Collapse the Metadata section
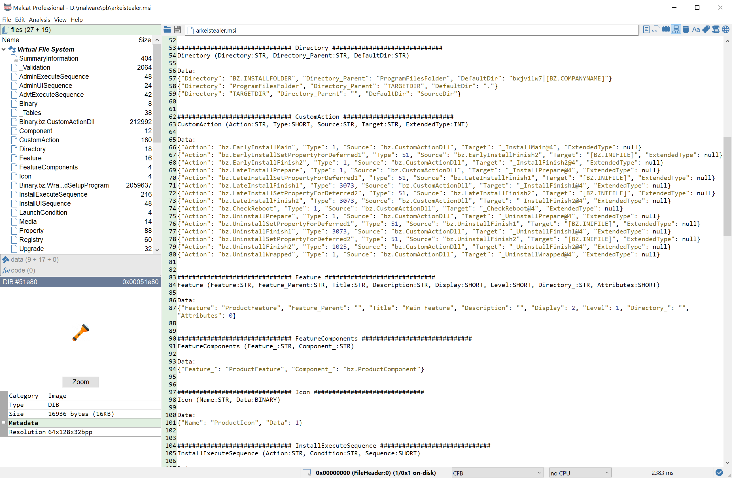The image size is (732, 478). pyautogui.click(x=4, y=423)
